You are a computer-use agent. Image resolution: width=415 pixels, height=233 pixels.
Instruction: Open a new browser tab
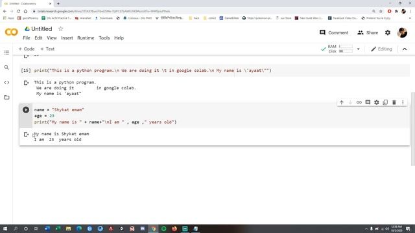click(58, 3)
